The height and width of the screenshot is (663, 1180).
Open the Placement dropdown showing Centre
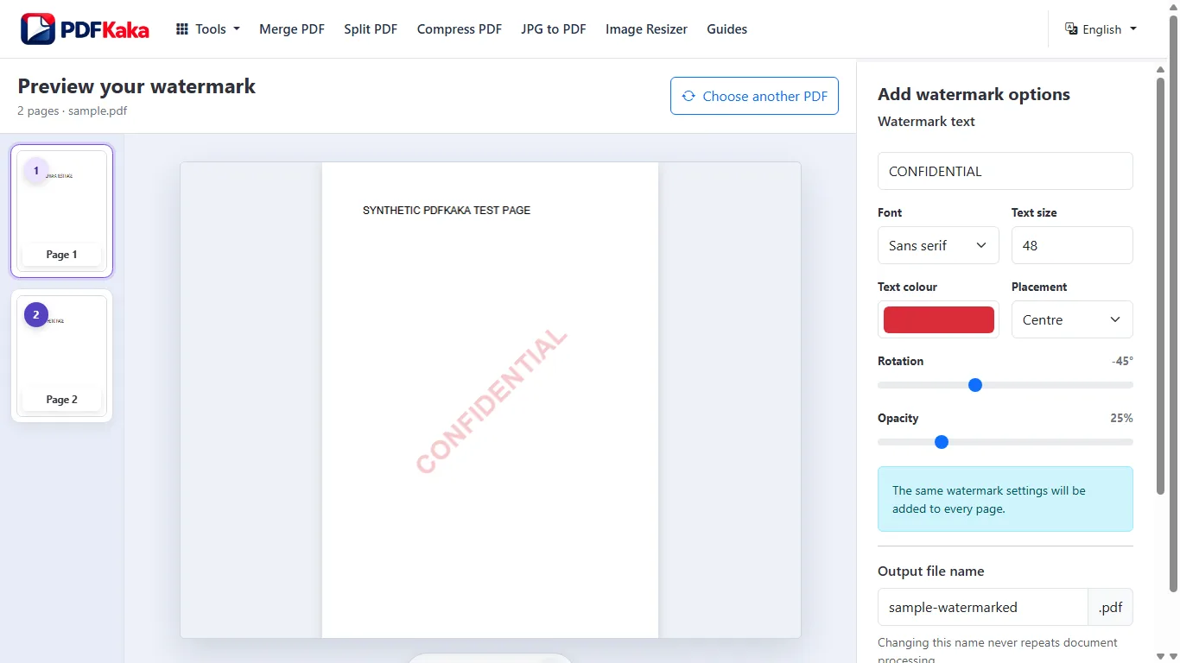click(1072, 319)
